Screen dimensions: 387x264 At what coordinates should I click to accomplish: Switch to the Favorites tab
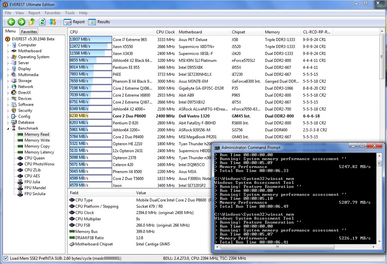29,31
